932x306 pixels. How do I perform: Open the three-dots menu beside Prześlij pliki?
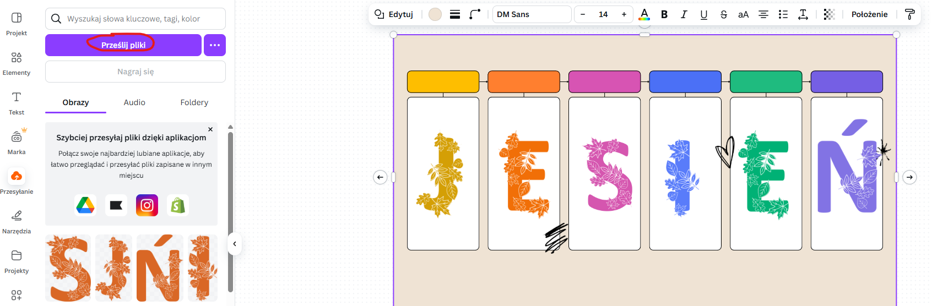tap(215, 45)
